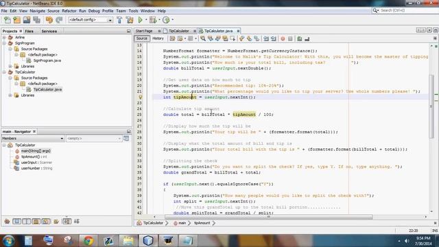
Task: Open the Run Project dropdown arrow
Action: (146, 20)
